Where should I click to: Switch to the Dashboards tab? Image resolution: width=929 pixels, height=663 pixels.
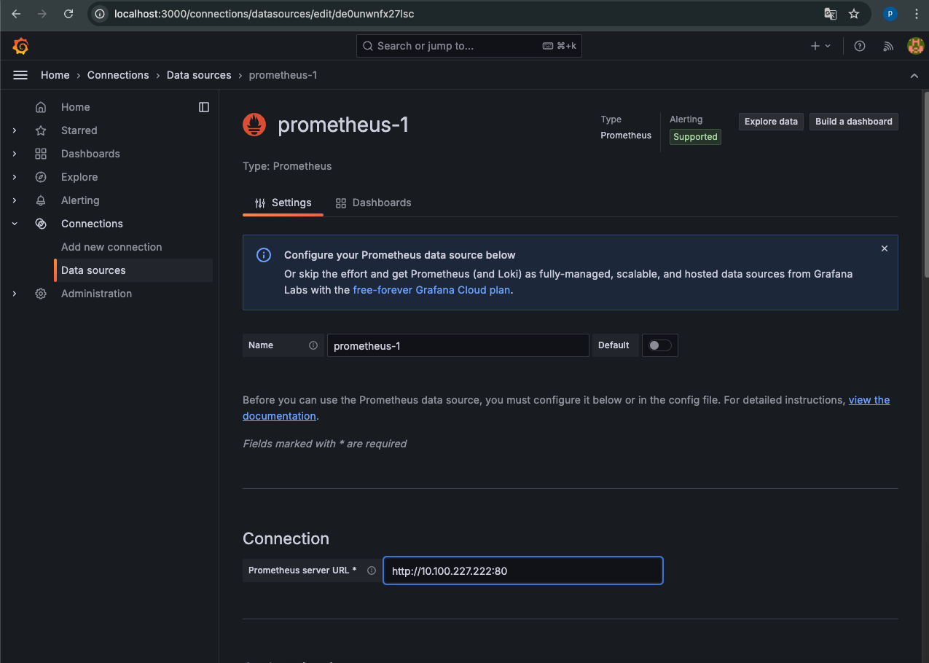tap(373, 203)
